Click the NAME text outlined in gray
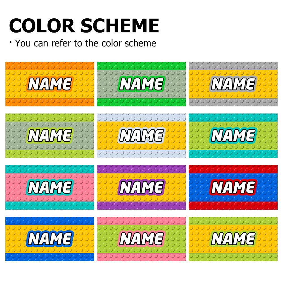The image size is (283, 283). point(233,84)
